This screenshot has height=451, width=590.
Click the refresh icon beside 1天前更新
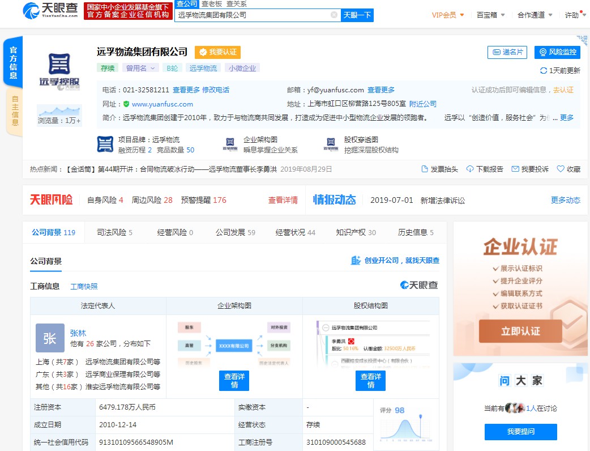coord(544,70)
